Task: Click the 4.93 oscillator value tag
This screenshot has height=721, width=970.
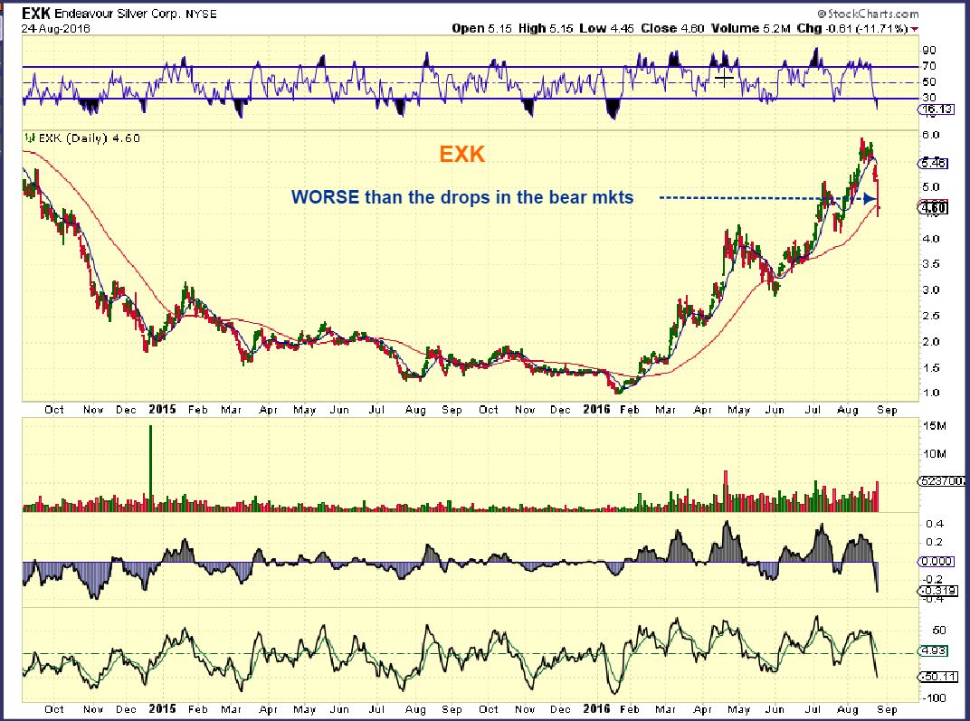Action: click(933, 651)
